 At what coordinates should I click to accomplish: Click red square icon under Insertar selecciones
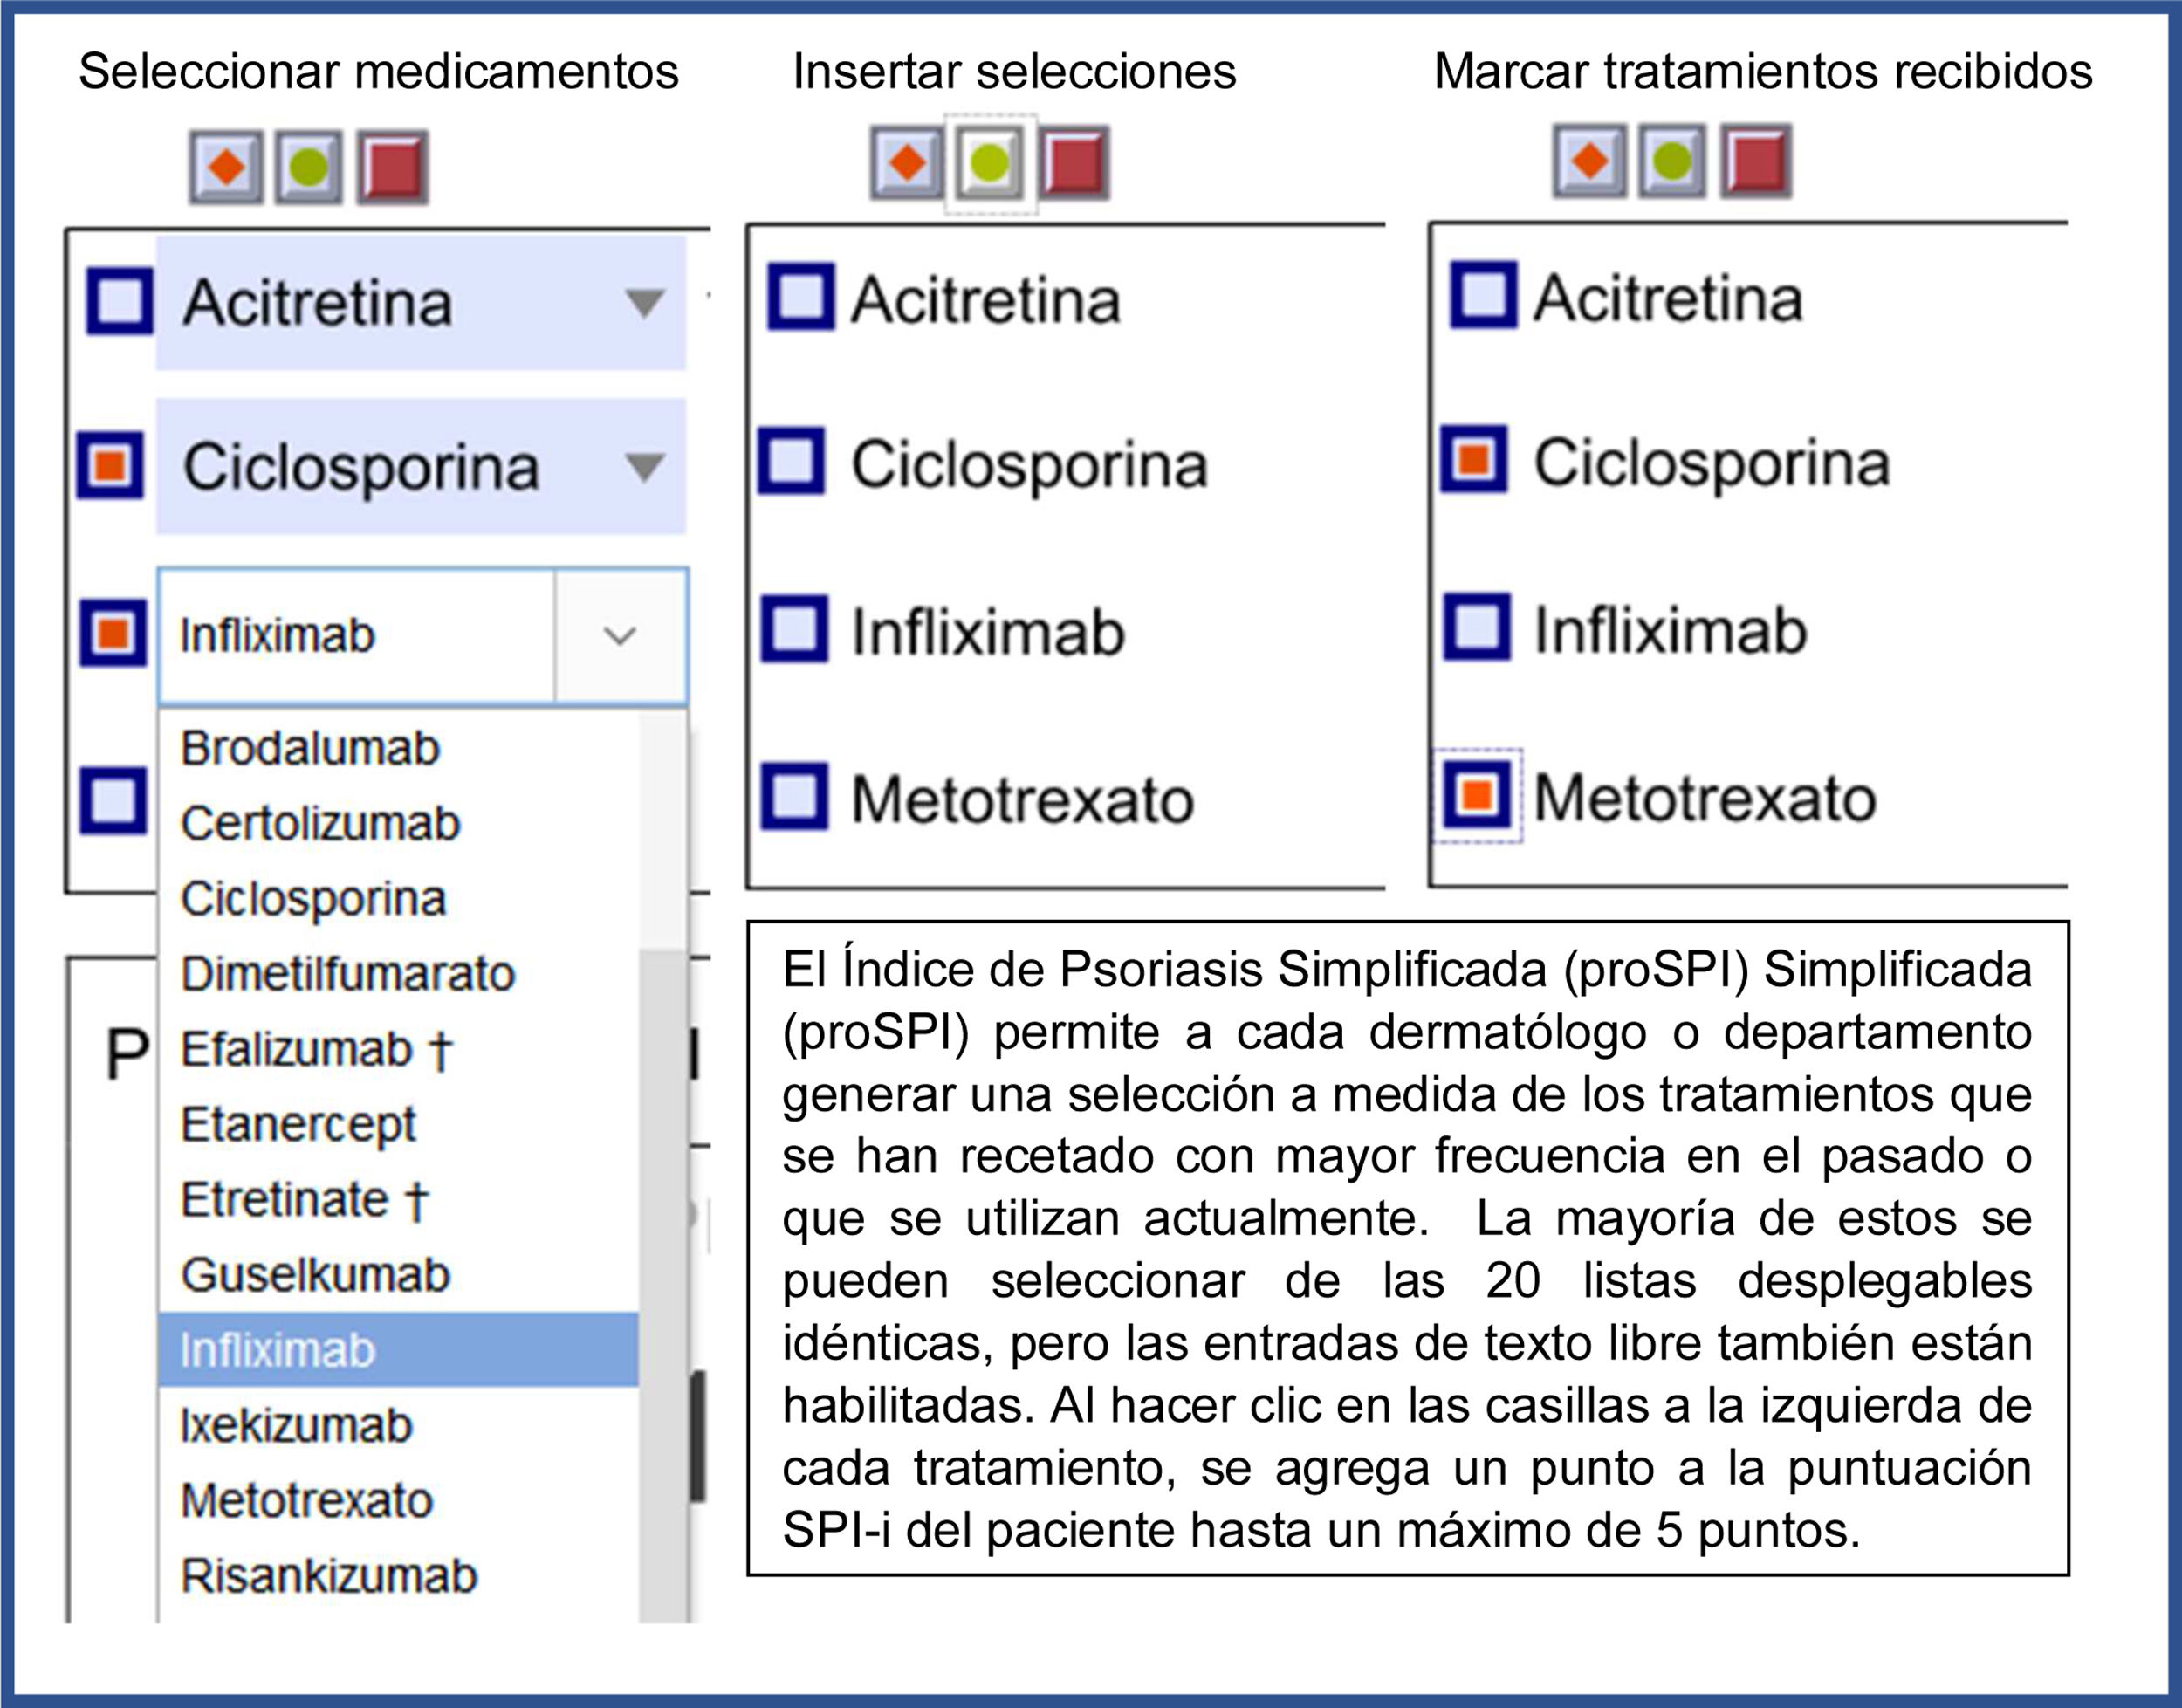[x=1074, y=162]
